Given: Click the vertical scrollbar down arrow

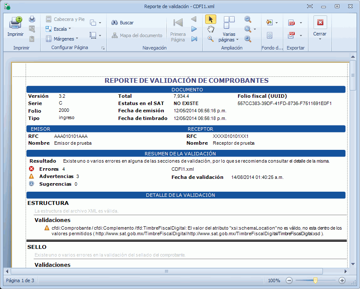Looking at the screenshot, I should click(353, 264).
